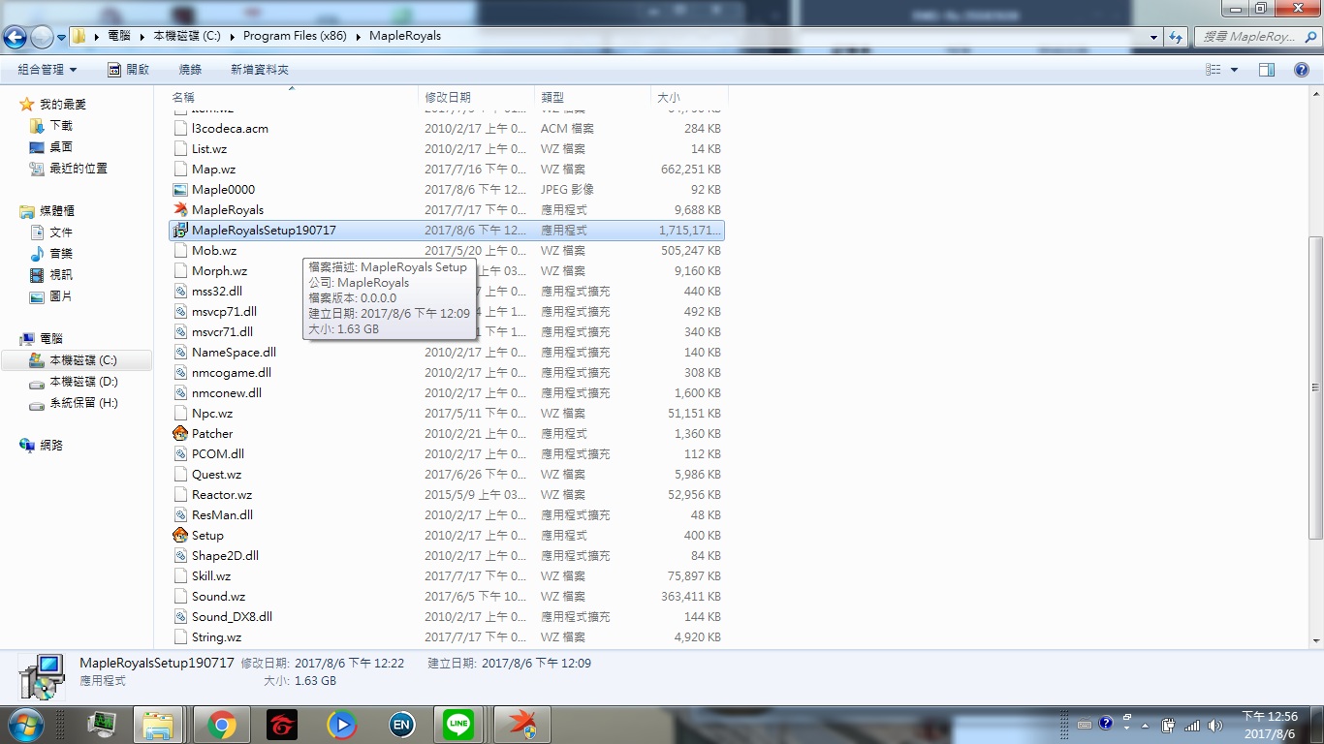
Task: Expand the breadcrumb arrow after 電腦
Action: [x=143, y=37]
